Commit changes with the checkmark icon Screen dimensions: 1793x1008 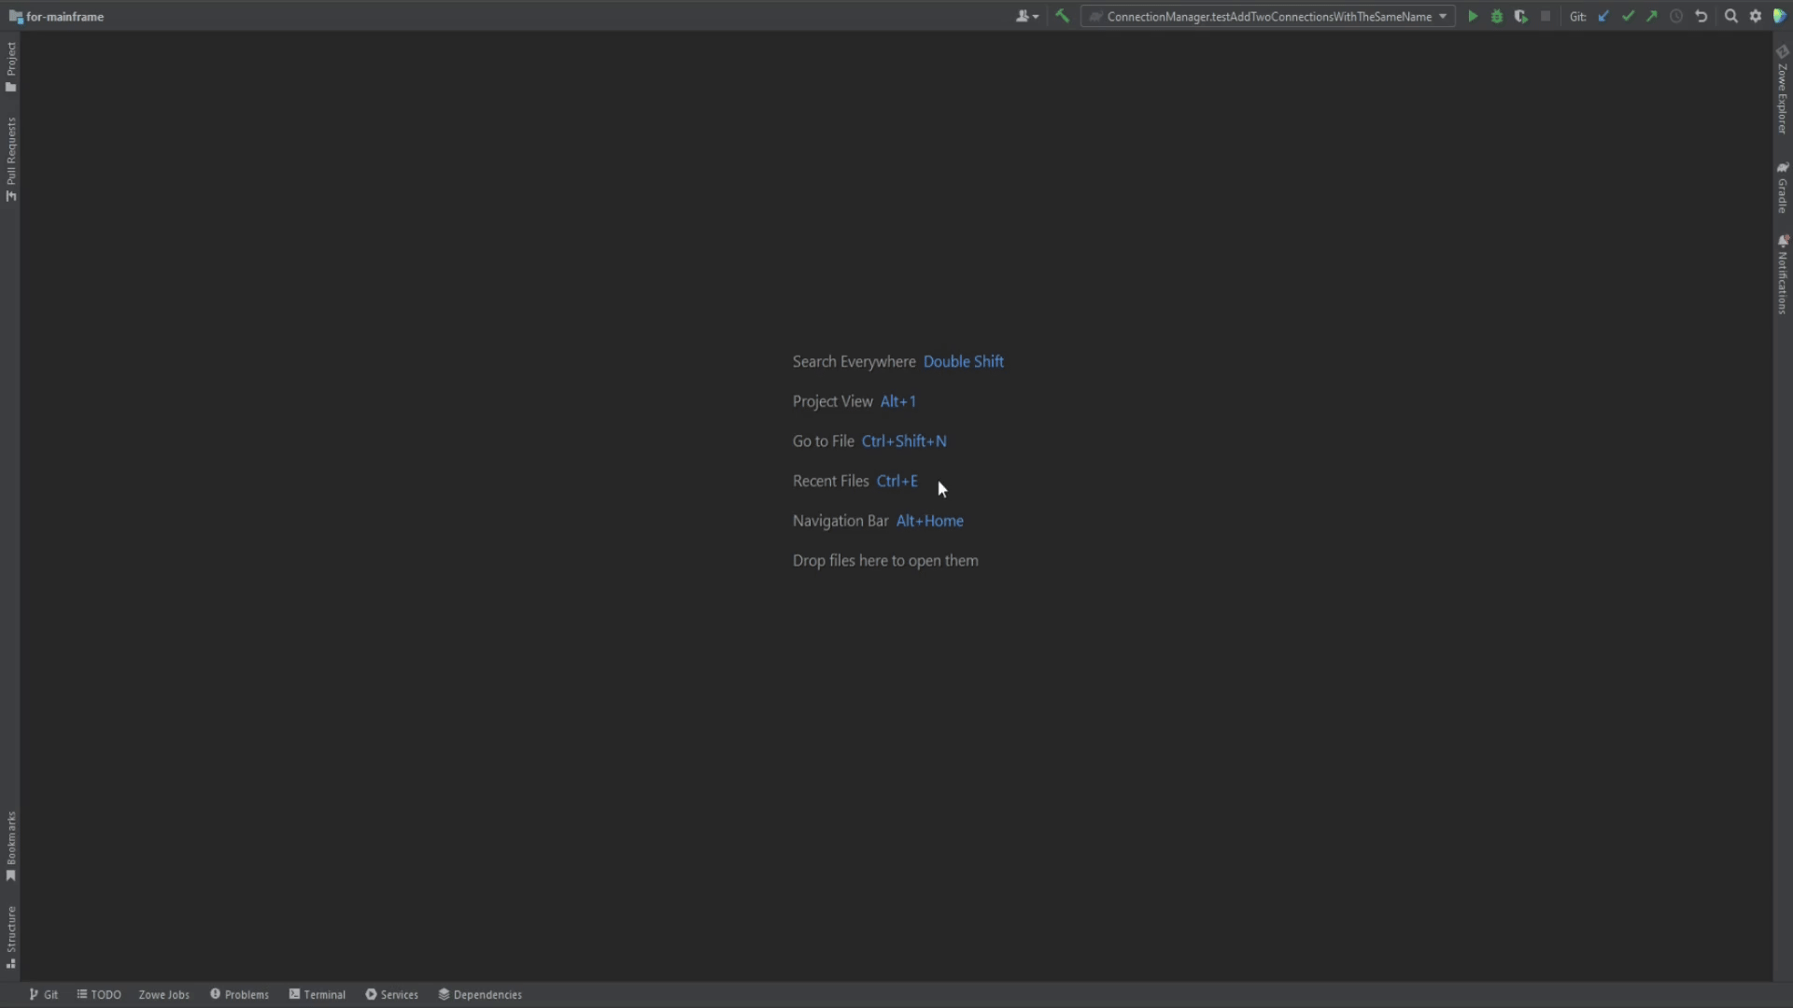1629,16
